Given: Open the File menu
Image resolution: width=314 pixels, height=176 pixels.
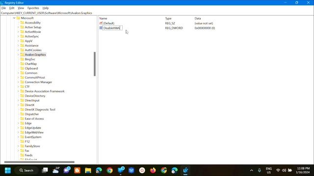Looking at the screenshot, I should (x=3, y=8).
